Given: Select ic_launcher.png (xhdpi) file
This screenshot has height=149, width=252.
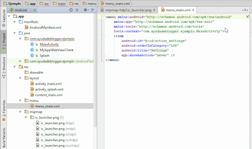Looking at the screenshot, I should (56, 134).
